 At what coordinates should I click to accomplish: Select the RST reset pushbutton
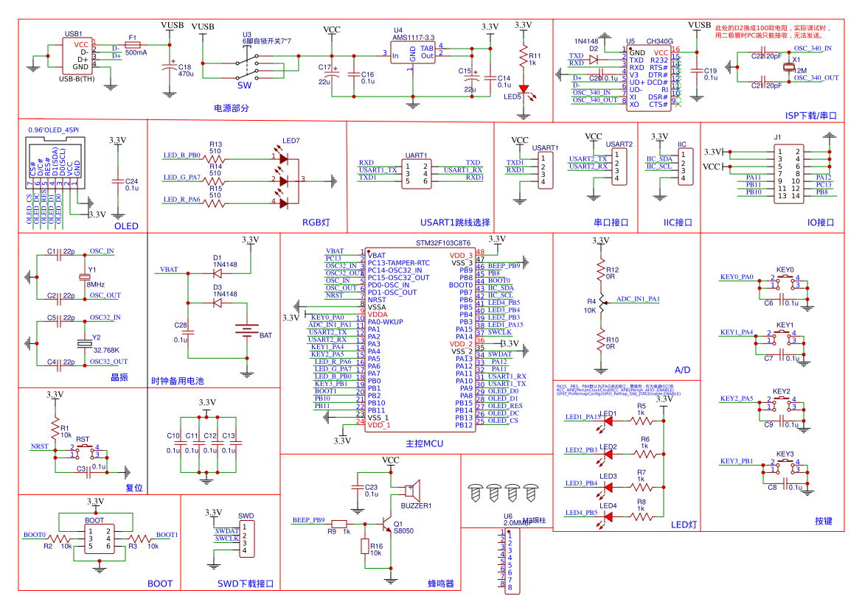pyautogui.click(x=84, y=451)
